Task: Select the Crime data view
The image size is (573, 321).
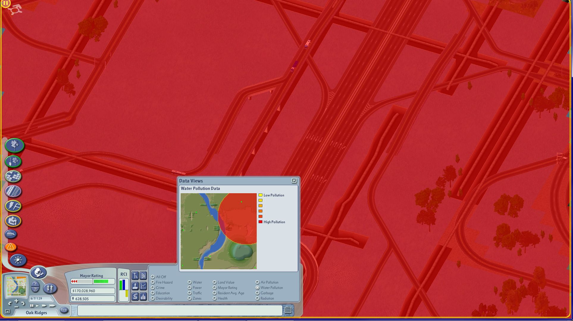Action: tap(158, 287)
